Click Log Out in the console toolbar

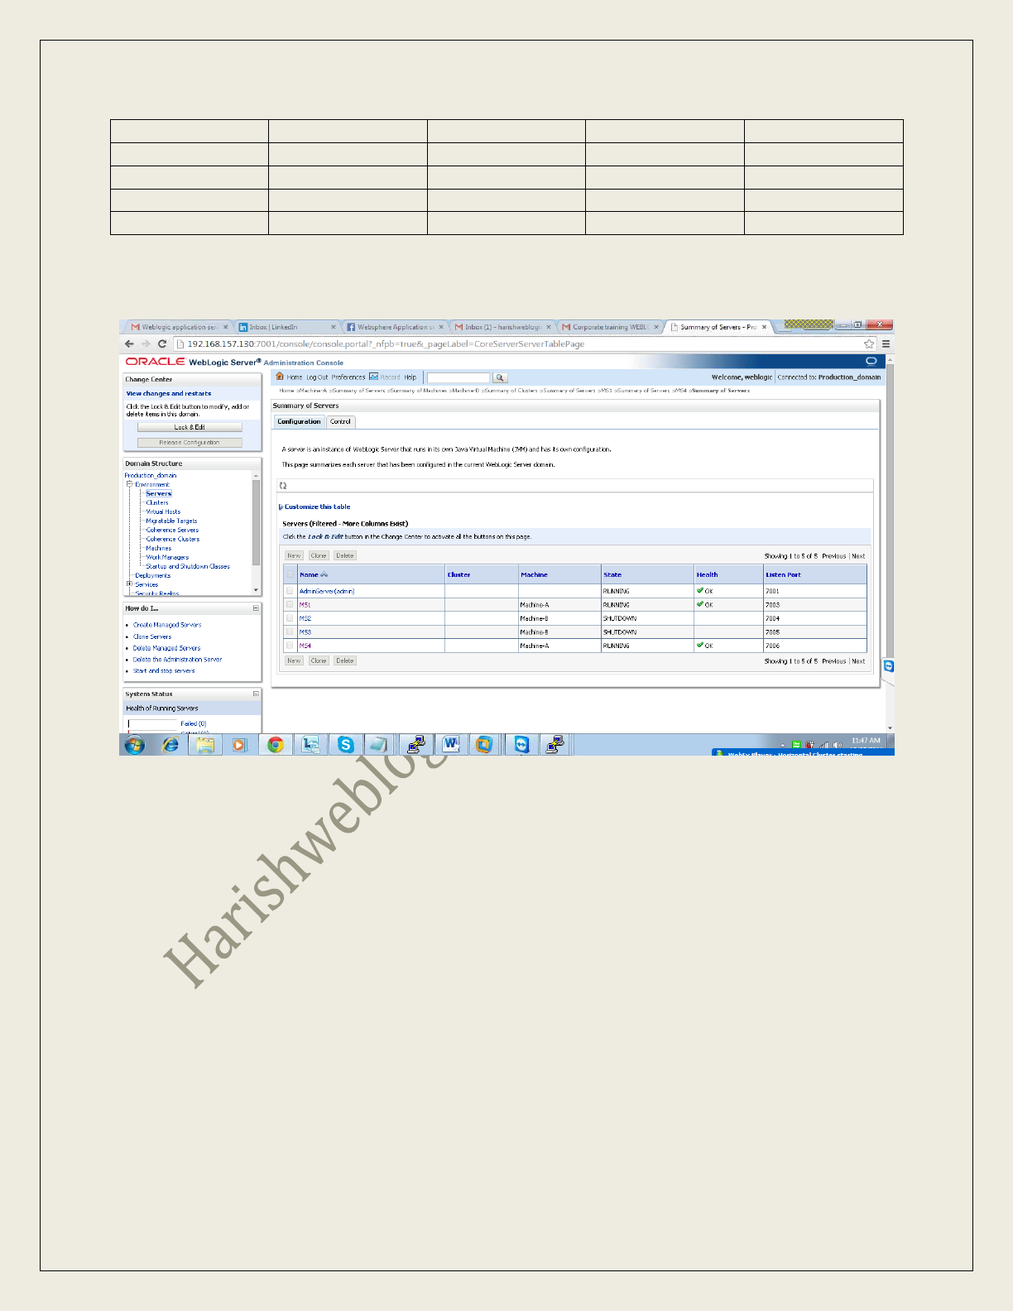click(317, 377)
